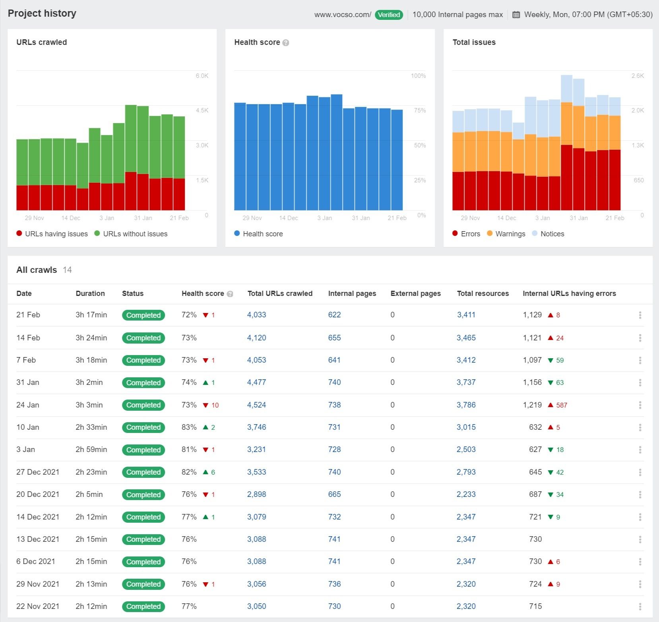Open internal pages count 731 for 10 Jan
659x622 pixels.
[x=334, y=427]
